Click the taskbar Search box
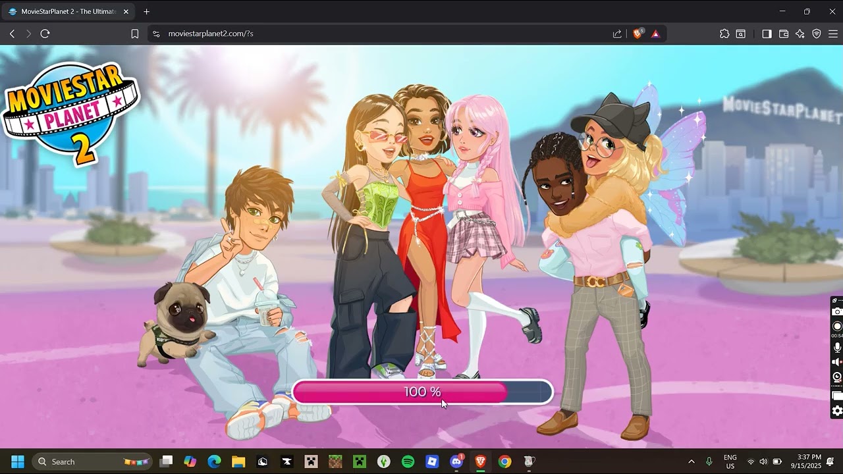This screenshot has height=474, width=843. click(x=92, y=461)
